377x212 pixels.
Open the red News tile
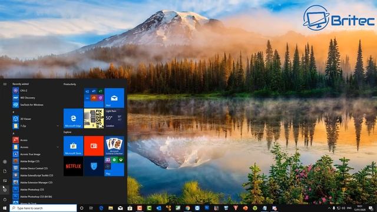[94, 146]
